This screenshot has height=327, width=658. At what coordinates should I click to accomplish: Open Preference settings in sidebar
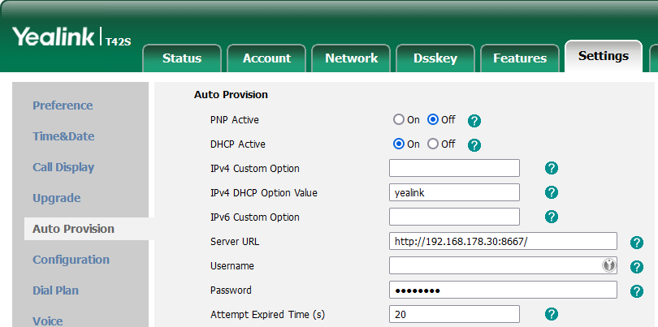point(63,105)
